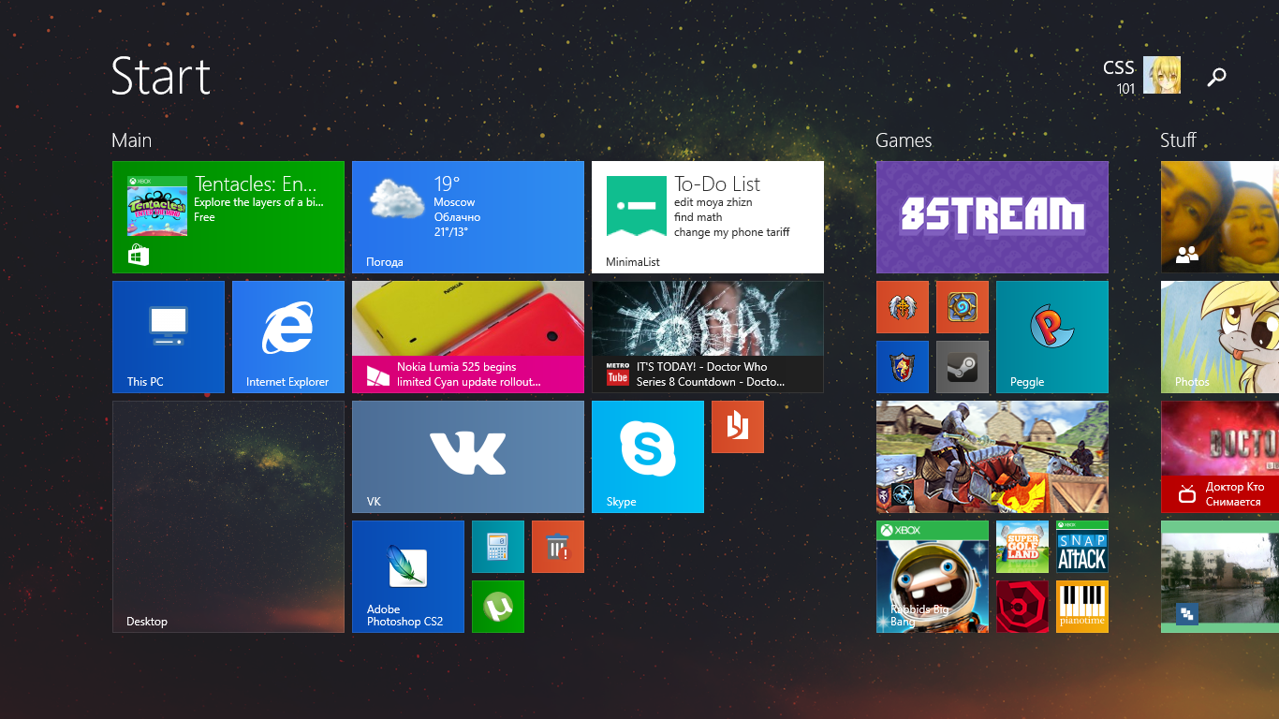This screenshot has height=719, width=1279.
Task: Open the rainy street photo tile
Action: pyautogui.click(x=1220, y=577)
